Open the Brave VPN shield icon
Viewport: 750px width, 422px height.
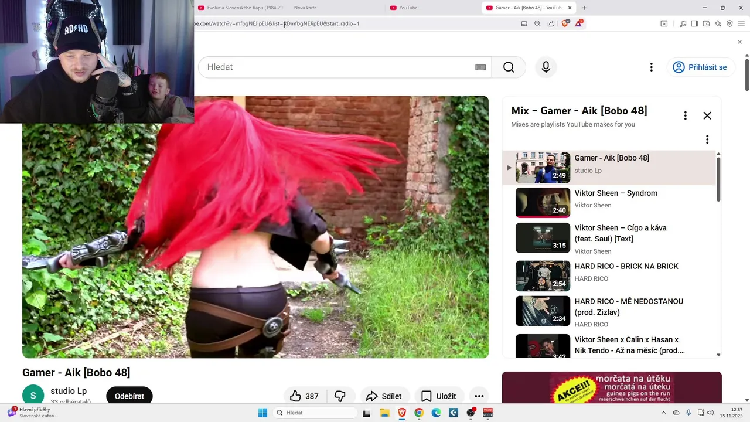(x=729, y=23)
